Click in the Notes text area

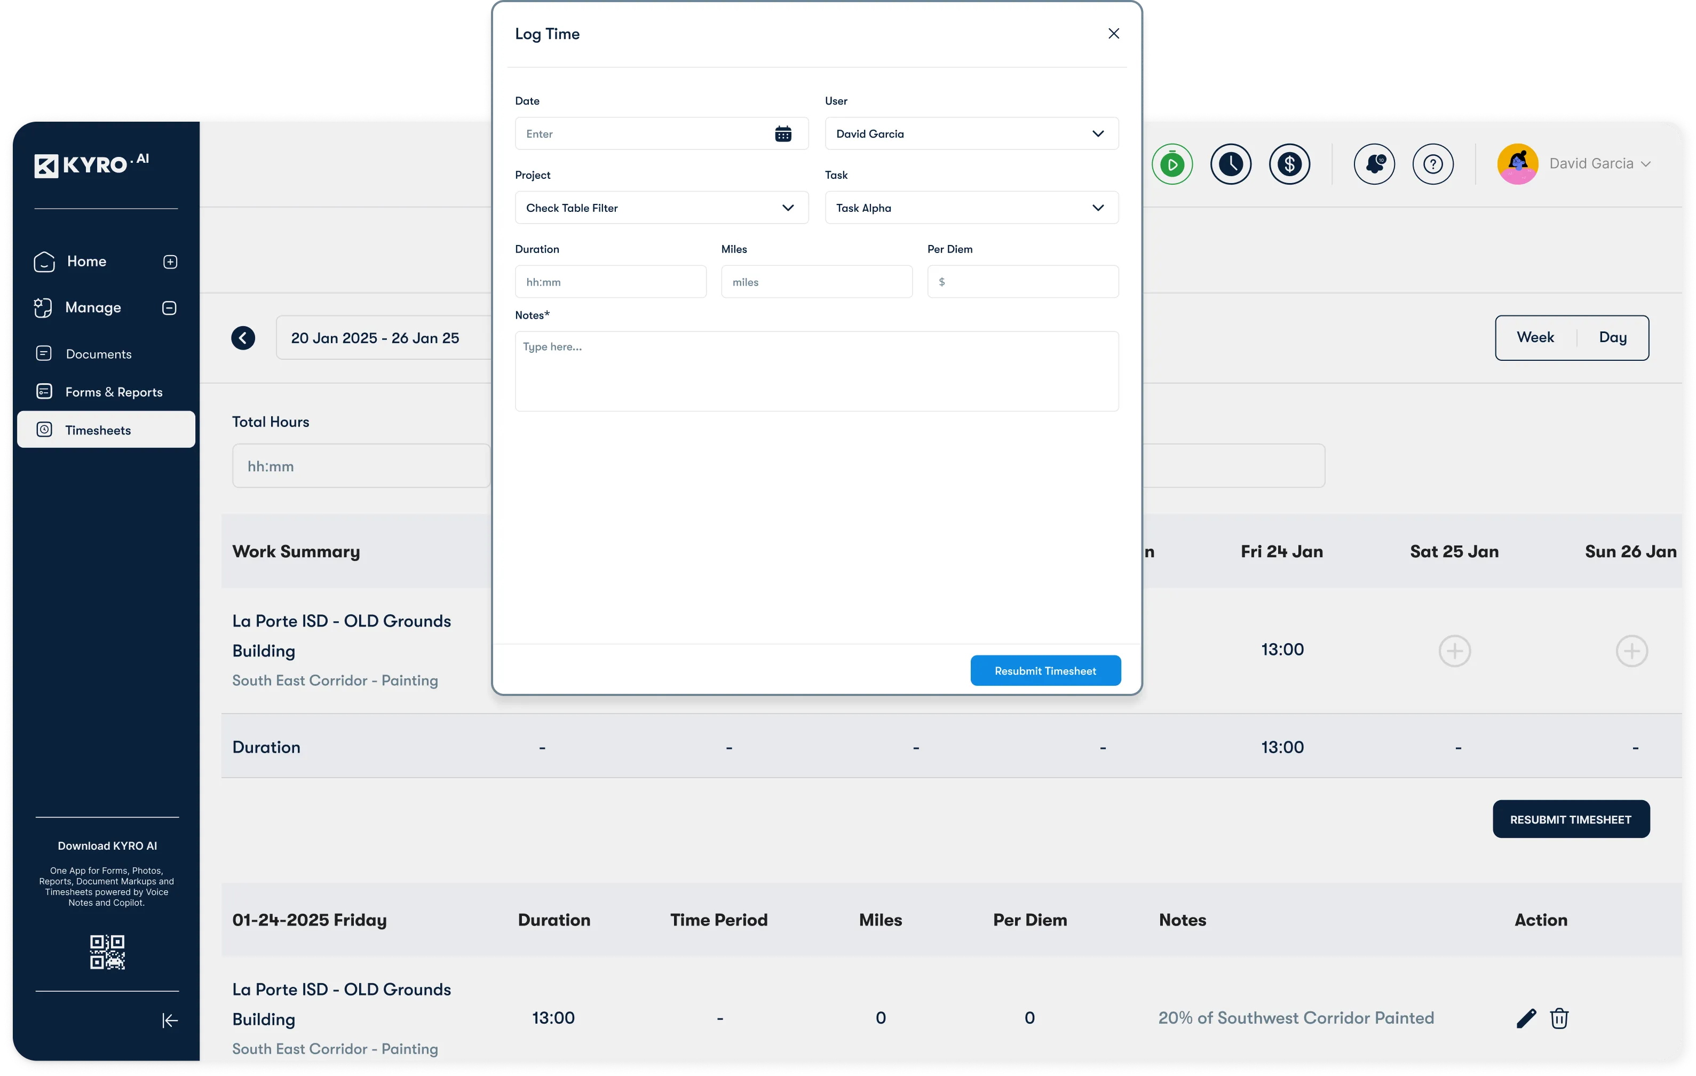pos(817,372)
